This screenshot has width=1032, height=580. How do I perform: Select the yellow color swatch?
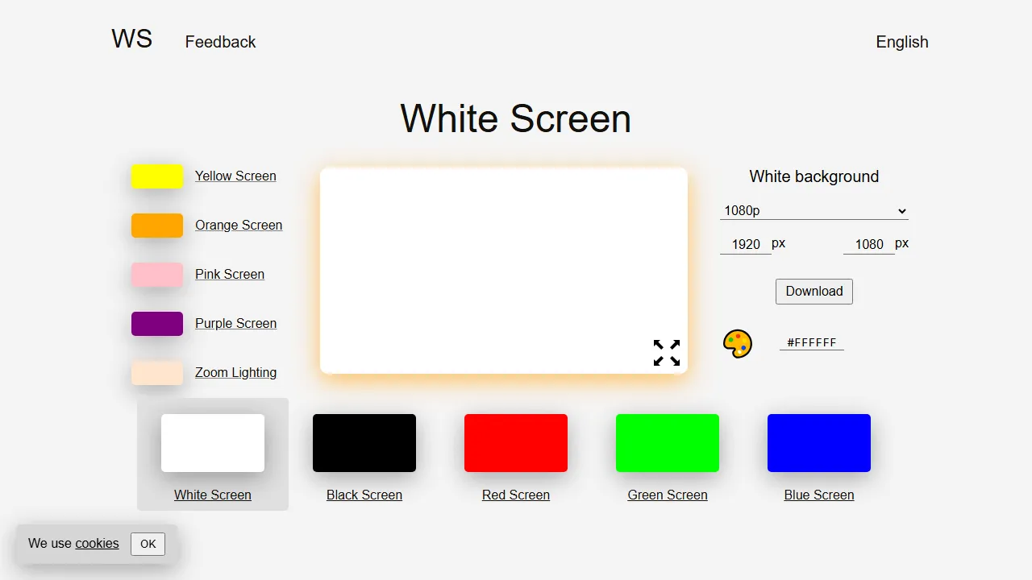pyautogui.click(x=156, y=176)
